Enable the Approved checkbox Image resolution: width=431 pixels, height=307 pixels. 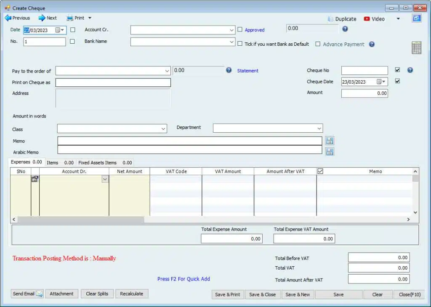tap(240, 29)
